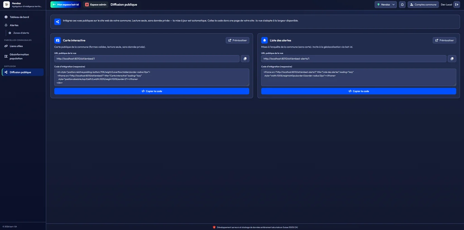Click the Géoinformation flag icon
Screen dimensions: 464x230
(x=6, y=56)
